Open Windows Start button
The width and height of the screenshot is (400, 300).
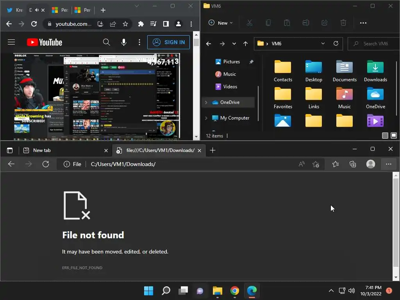click(148, 291)
